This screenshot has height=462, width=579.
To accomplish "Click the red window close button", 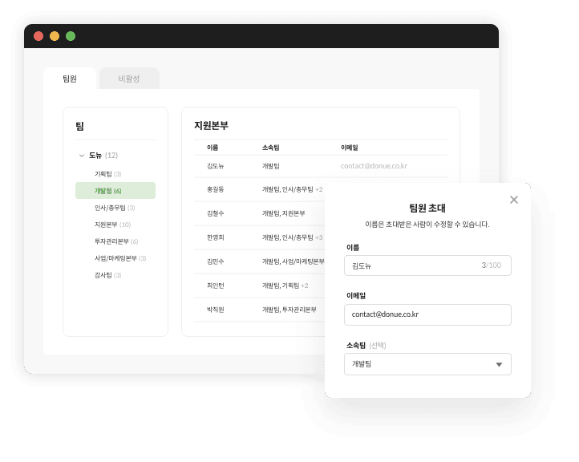I will (x=38, y=36).
